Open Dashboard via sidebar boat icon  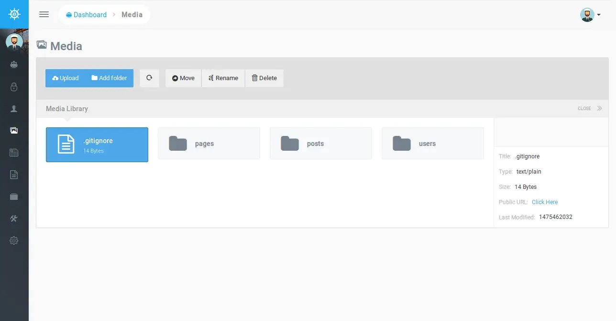(14, 64)
